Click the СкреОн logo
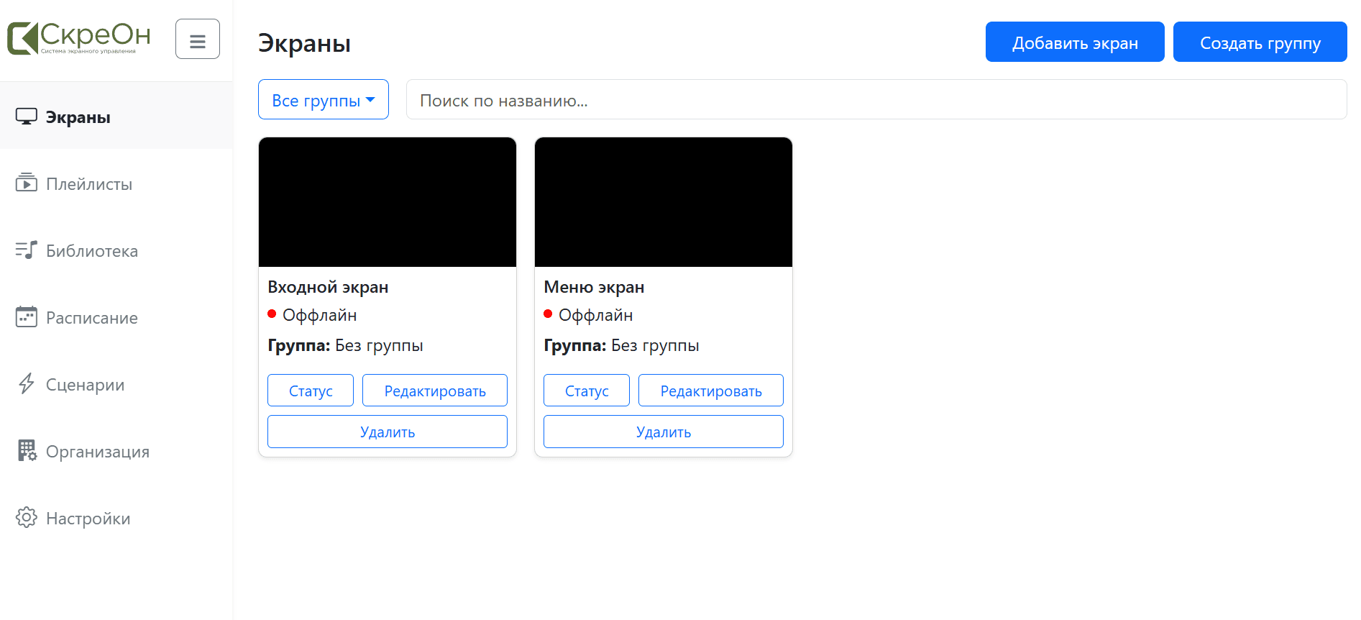This screenshot has width=1361, height=620. tap(79, 38)
